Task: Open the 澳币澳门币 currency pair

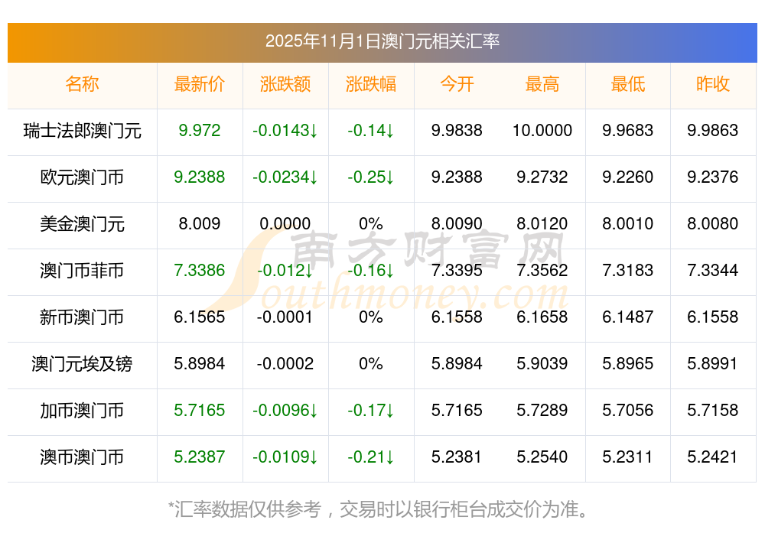Action: [82, 457]
